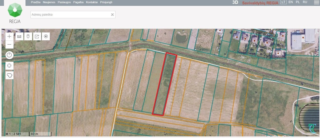Image resolution: width=320 pixels, height=138 pixels.
Task: Click the circular target layer icon
Action: click(46, 36)
